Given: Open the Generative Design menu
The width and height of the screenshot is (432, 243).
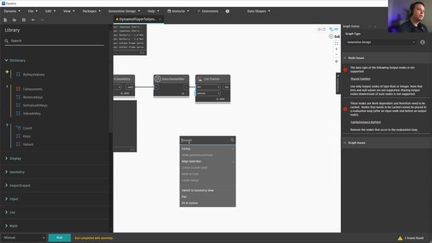Looking at the screenshot, I should tap(124, 11).
